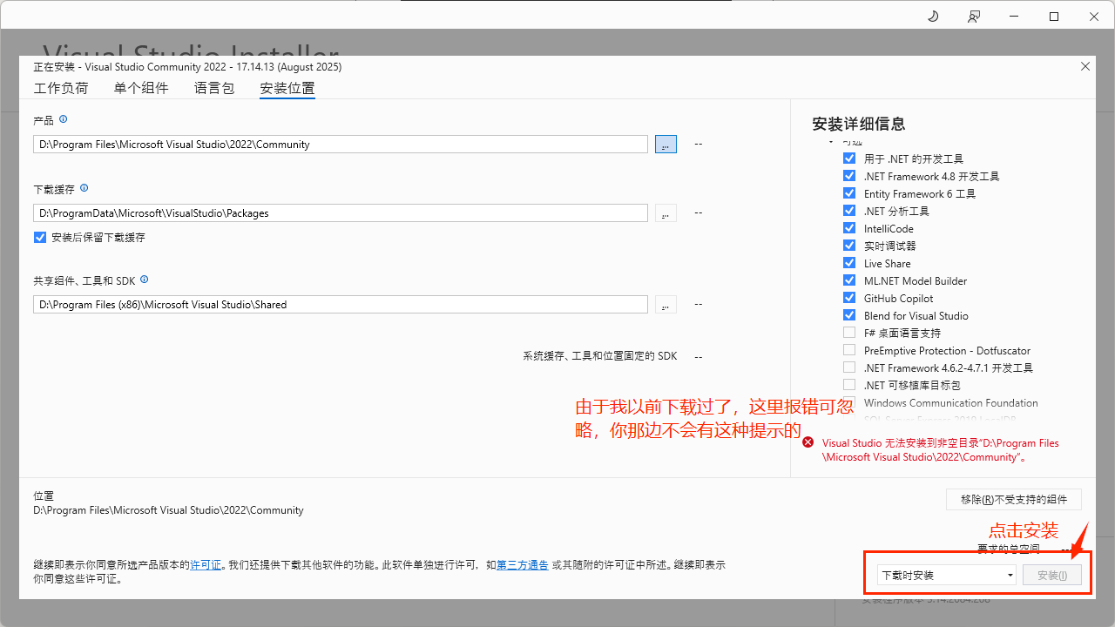Open the feedback icon in title bar

(973, 17)
